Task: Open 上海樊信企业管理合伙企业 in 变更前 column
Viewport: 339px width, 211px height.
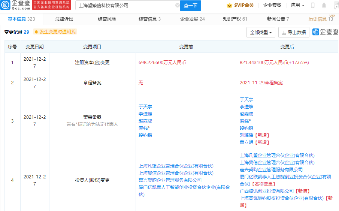Action: tap(176, 173)
